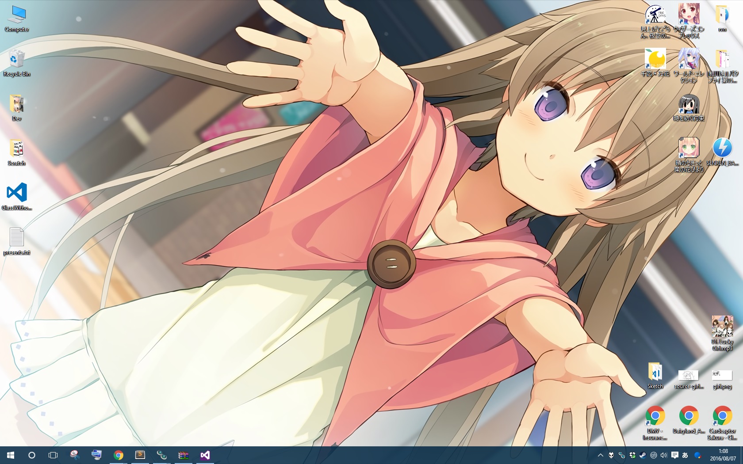The width and height of the screenshot is (743, 464).
Task: Open the Computer desktop icon
Action: coord(17,19)
